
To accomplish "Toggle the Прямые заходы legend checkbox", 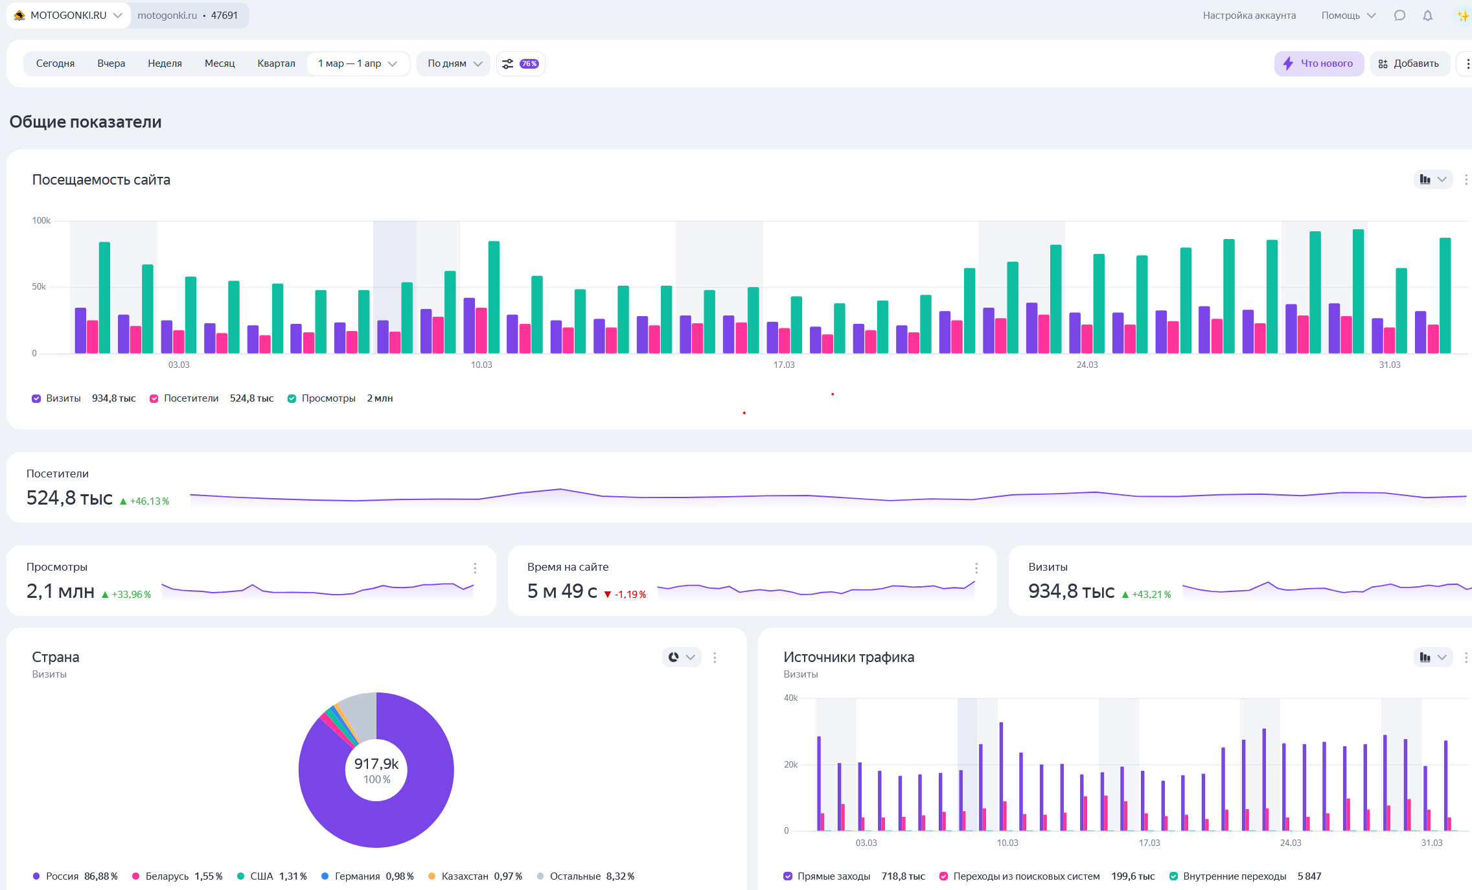I will (x=788, y=876).
